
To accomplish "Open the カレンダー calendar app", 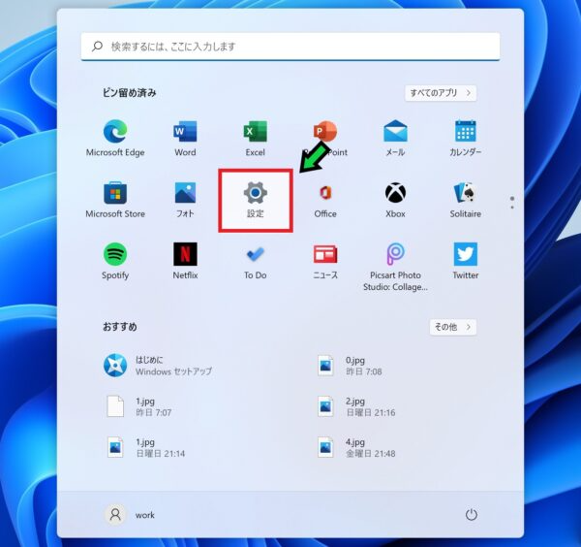I will (466, 138).
